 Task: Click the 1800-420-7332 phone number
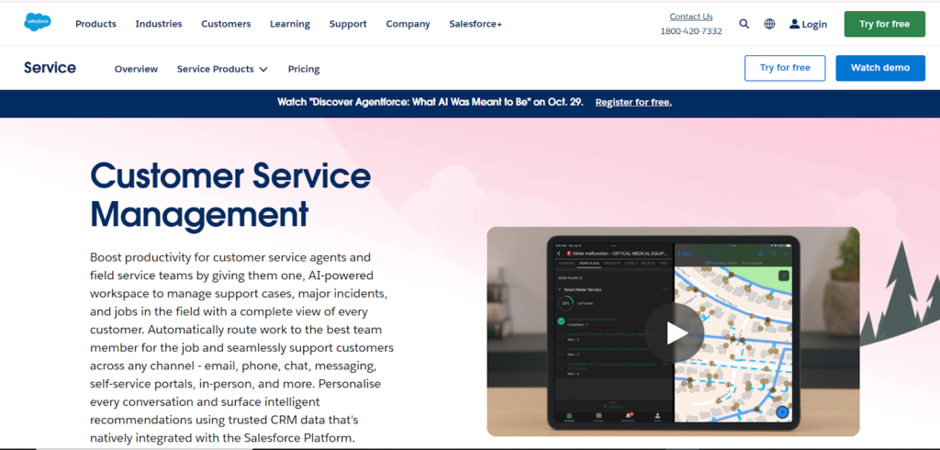coord(691,31)
